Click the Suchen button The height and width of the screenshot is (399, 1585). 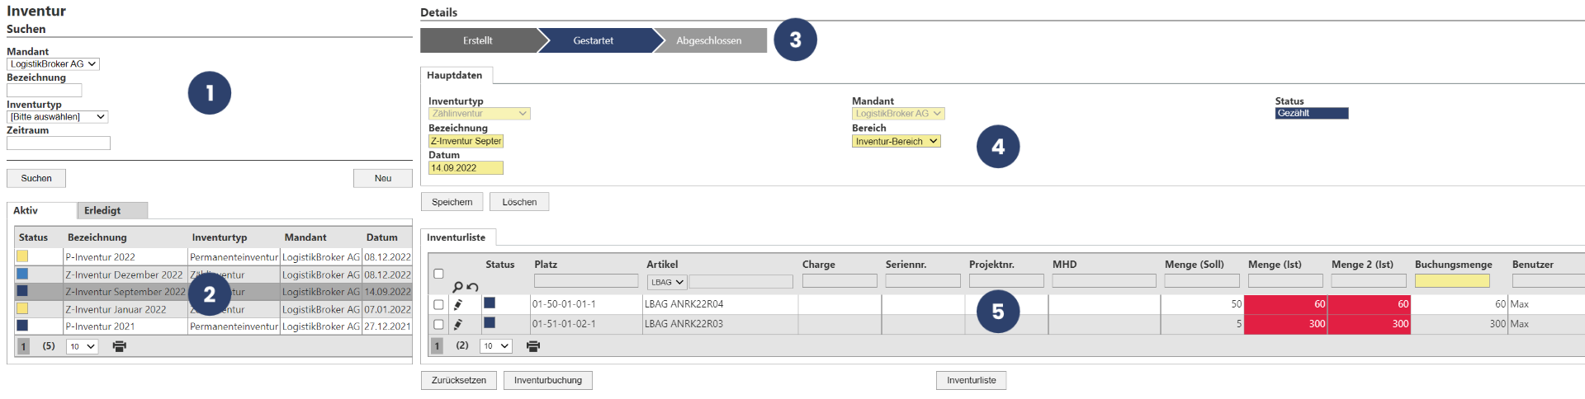[x=36, y=178]
